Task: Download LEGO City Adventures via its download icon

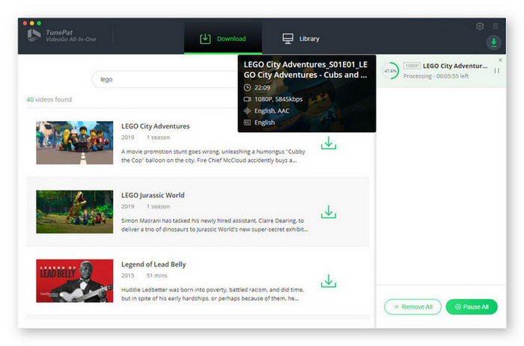Action: tap(329, 143)
